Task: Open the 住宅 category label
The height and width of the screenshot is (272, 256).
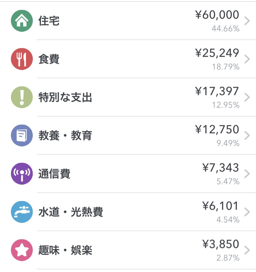Action: (49, 21)
